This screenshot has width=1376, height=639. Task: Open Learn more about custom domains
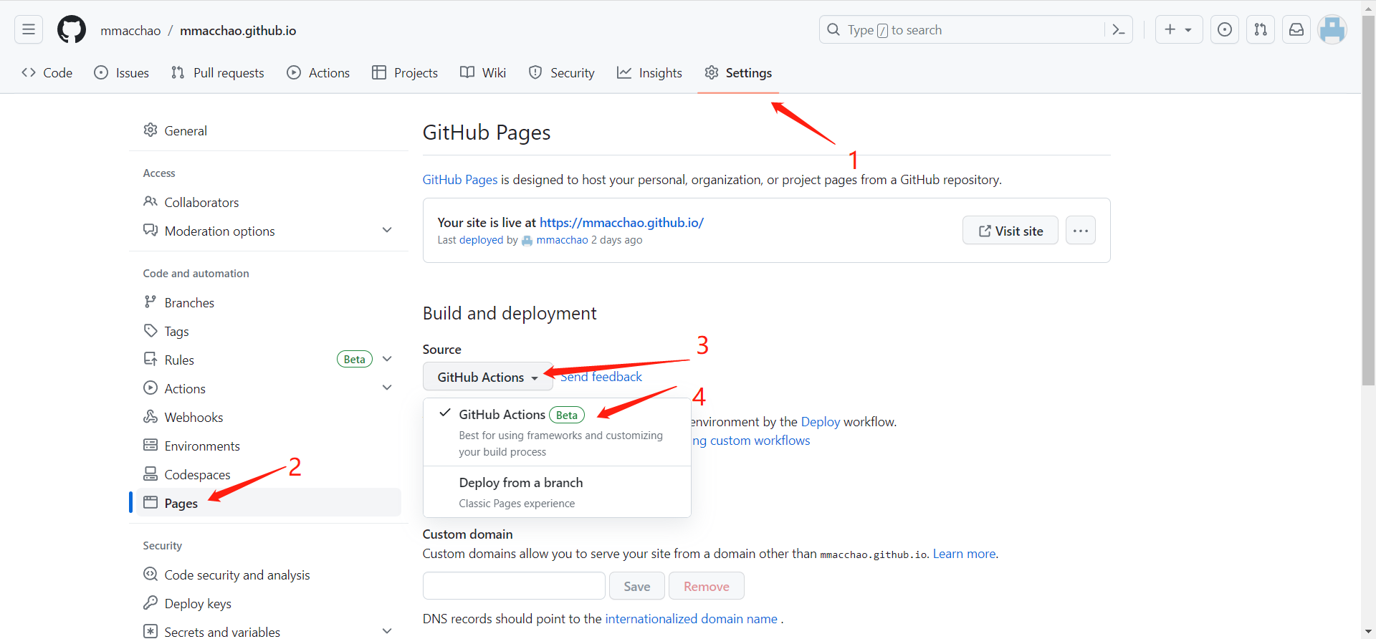(x=964, y=554)
